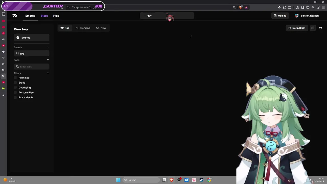Toggle the browser sidebar panel icon
Viewport: 327px width, 184px height.
click(x=303, y=7)
